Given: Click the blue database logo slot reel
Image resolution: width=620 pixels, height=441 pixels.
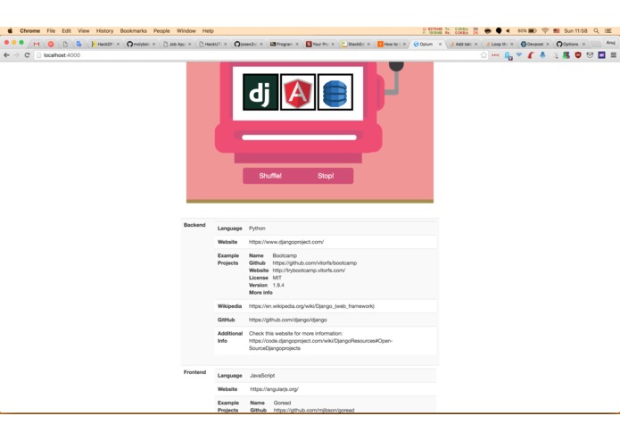Looking at the screenshot, I should coord(335,92).
